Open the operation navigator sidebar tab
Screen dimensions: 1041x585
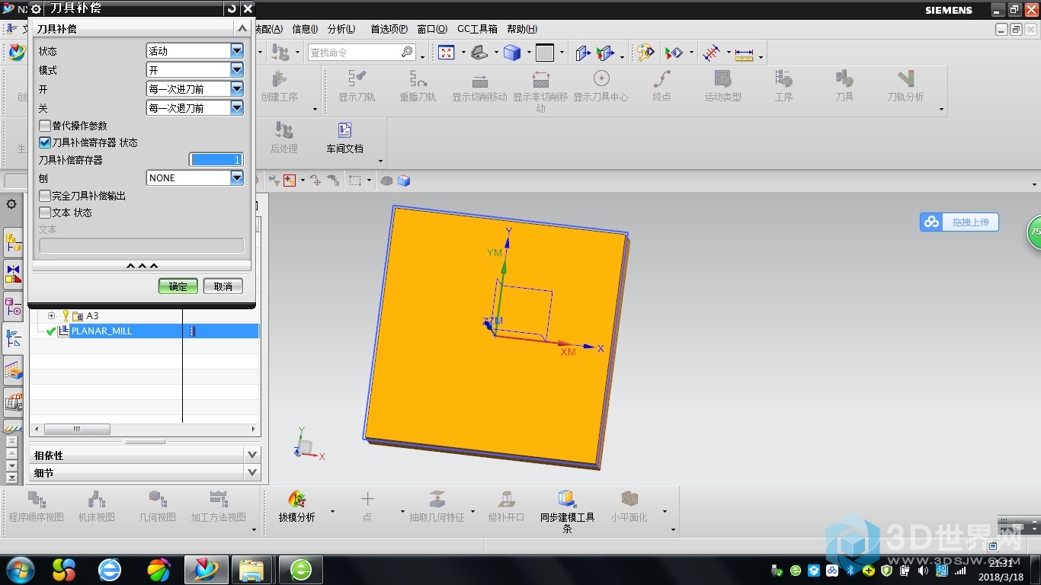tap(13, 339)
